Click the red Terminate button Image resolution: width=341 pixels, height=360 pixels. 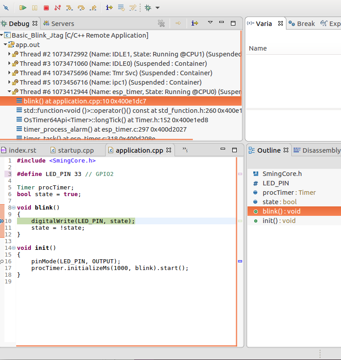[x=46, y=8]
